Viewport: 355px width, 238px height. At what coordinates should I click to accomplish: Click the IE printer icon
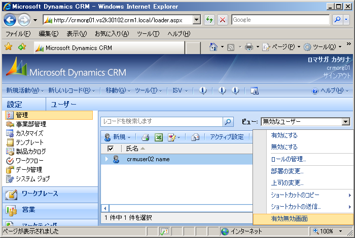click(x=249, y=47)
